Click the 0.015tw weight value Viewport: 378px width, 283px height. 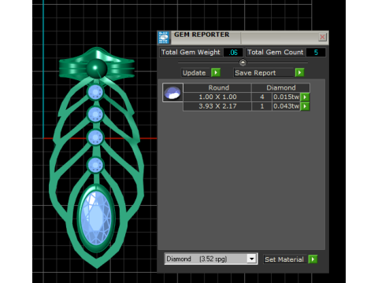(286, 97)
